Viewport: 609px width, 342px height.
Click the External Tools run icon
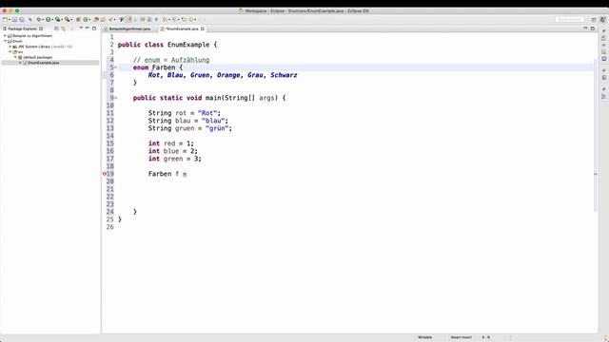[x=68, y=19]
